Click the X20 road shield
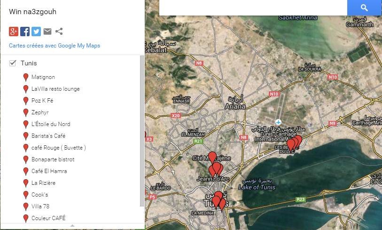This screenshot has width=382, height=230. coord(176,116)
